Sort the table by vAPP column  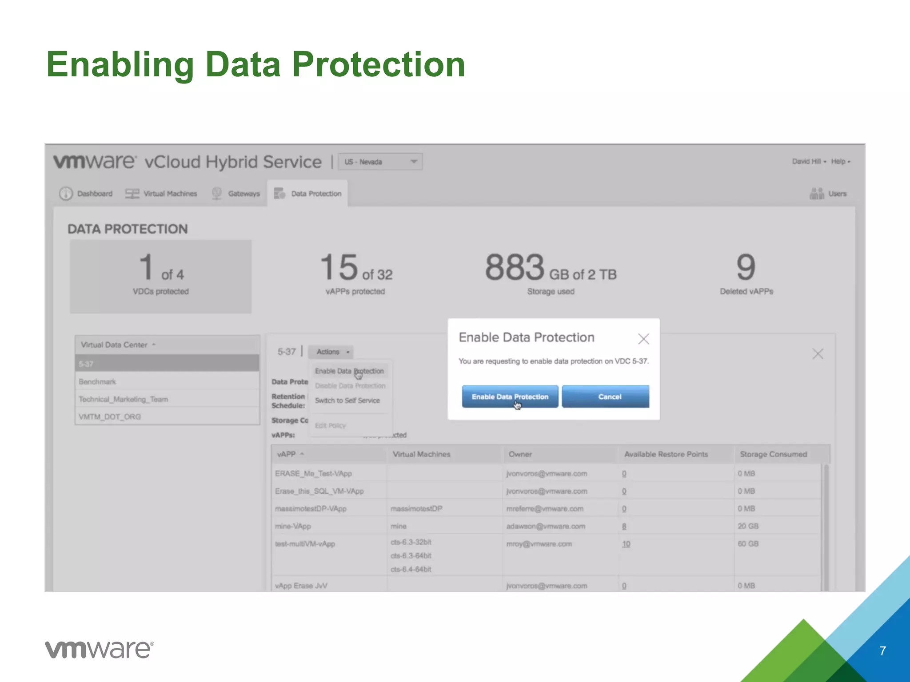(x=329, y=454)
